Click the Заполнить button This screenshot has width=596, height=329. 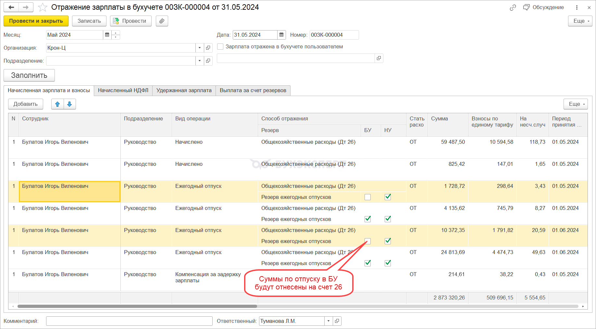29,75
